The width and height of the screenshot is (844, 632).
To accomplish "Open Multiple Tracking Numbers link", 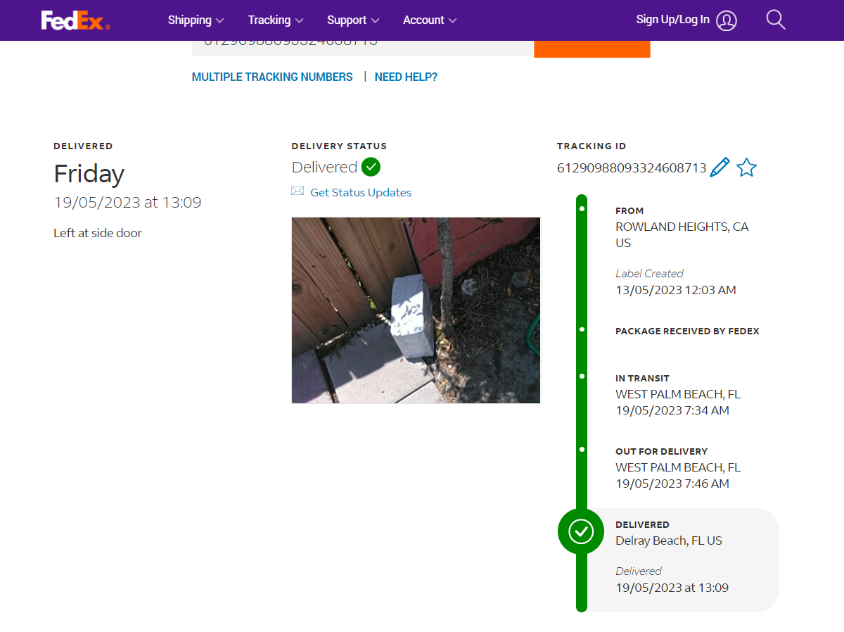I will click(272, 77).
